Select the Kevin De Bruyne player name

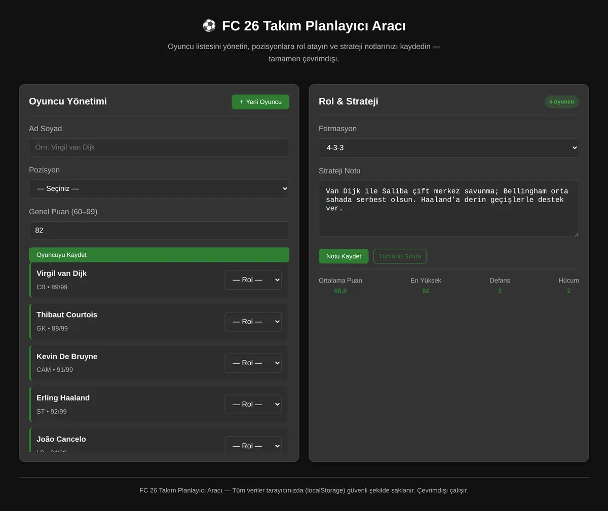coord(67,357)
